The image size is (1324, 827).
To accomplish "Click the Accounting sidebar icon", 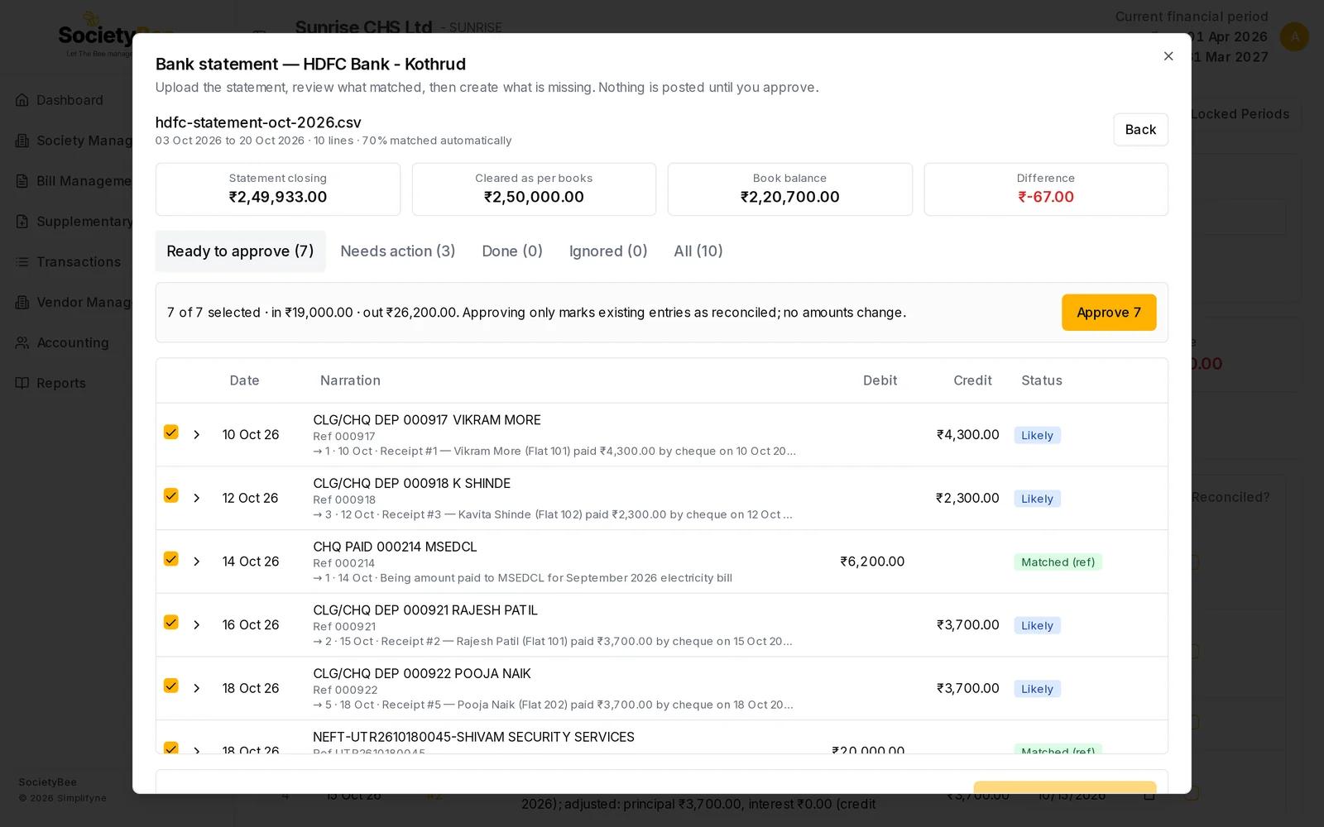I will [22, 342].
